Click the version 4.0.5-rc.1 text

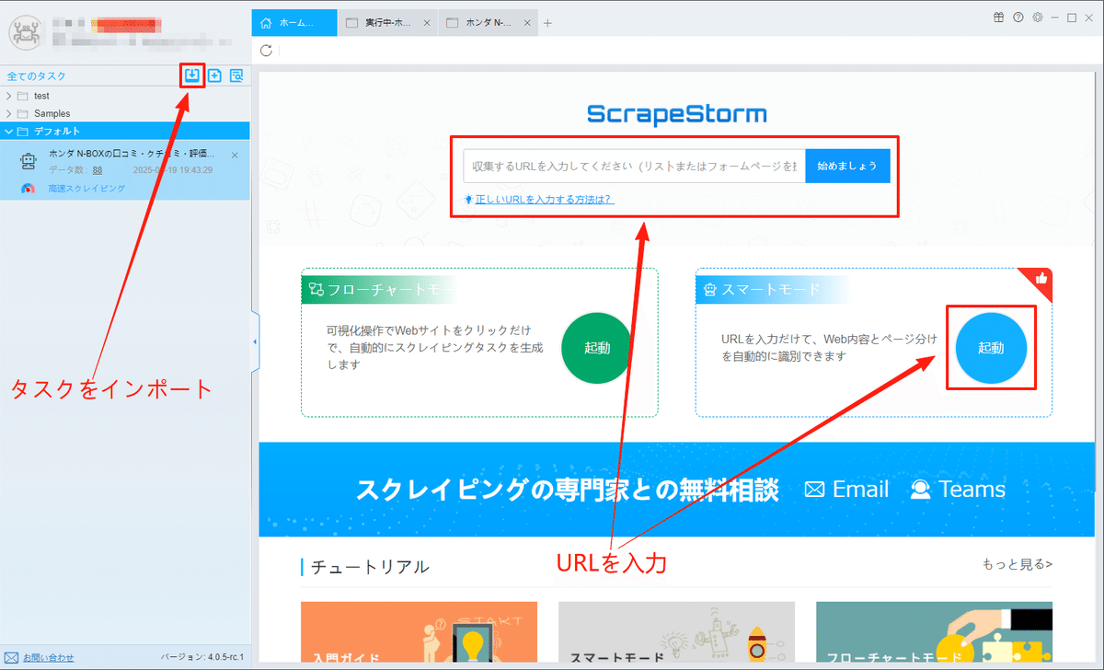pos(201,657)
